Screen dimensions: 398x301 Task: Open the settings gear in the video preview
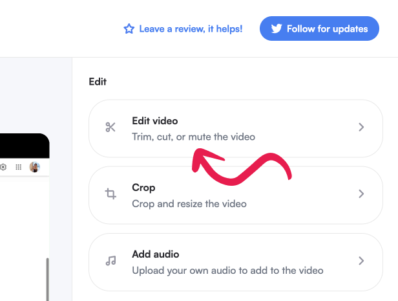click(x=3, y=167)
